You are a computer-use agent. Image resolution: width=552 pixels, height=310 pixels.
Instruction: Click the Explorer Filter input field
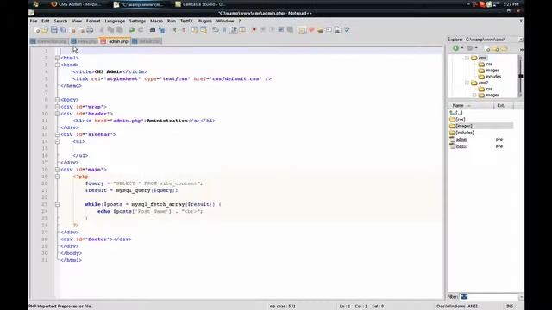[x=489, y=297]
